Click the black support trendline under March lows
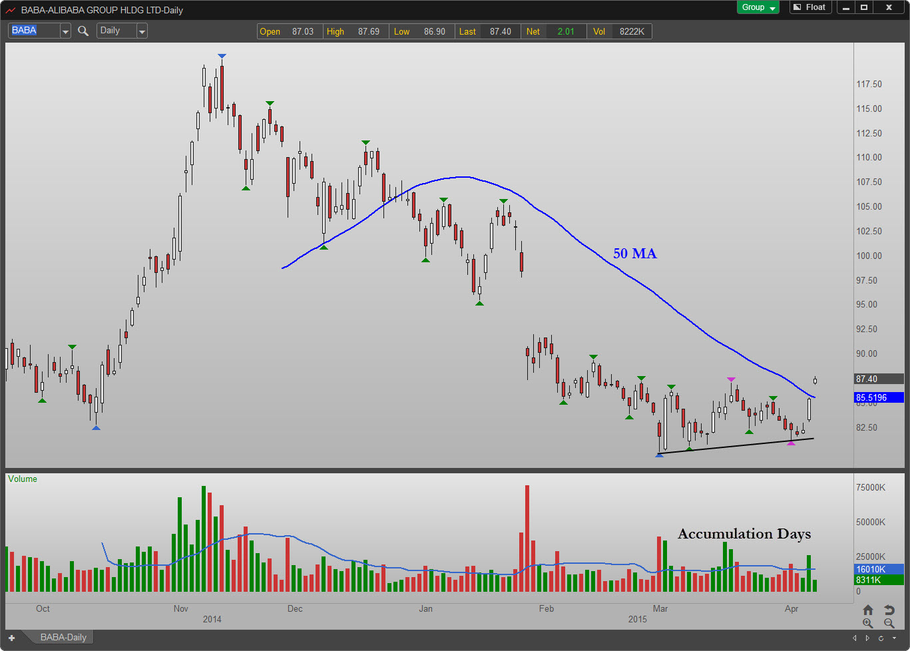The image size is (910, 651). point(736,446)
